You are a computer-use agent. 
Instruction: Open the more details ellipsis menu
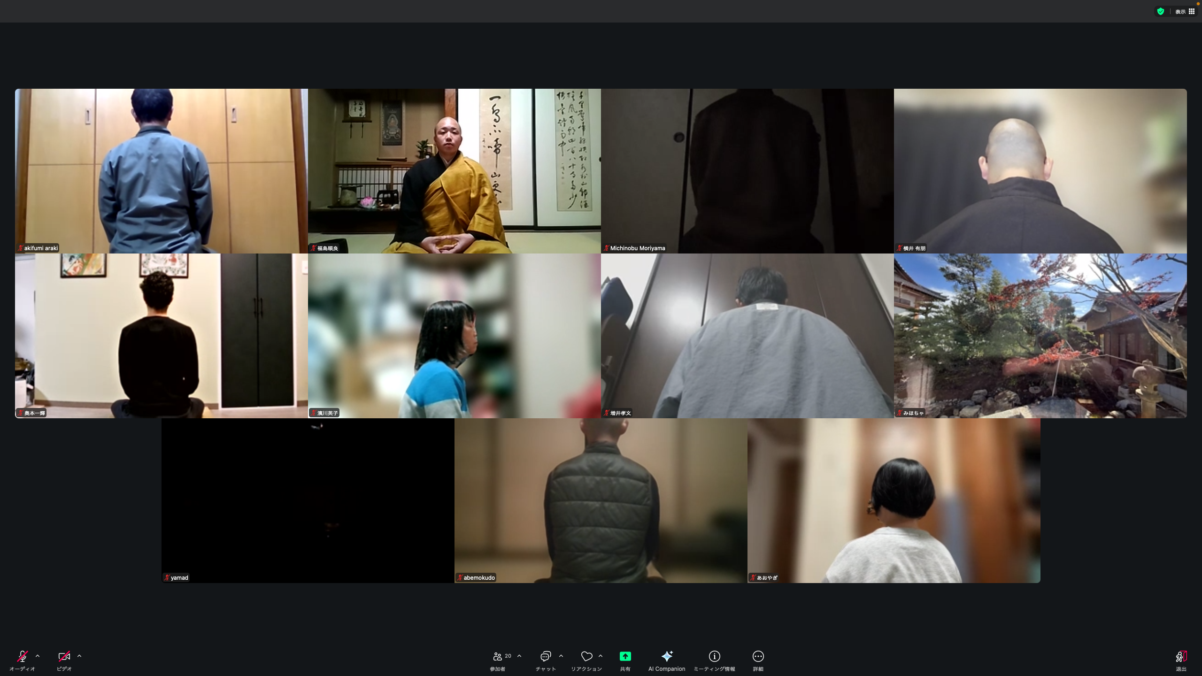[x=758, y=656]
